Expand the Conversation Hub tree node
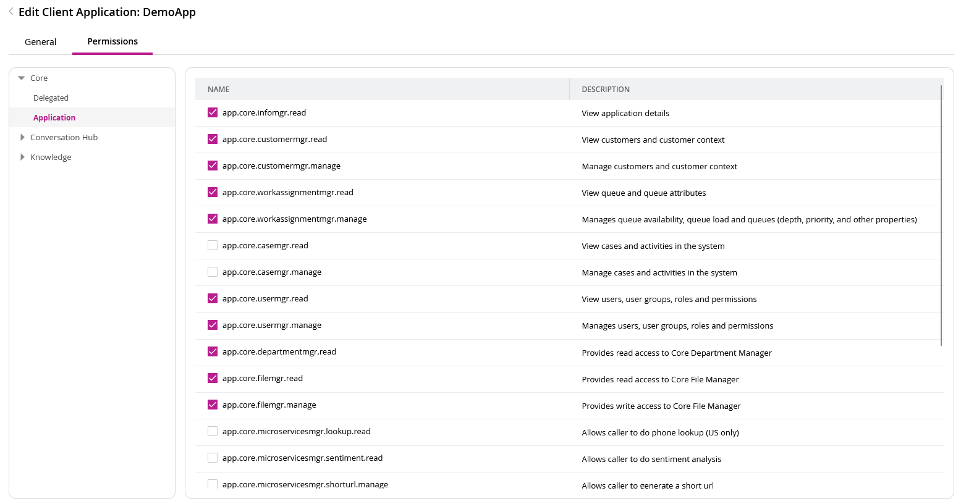961x504 pixels. [x=22, y=137]
